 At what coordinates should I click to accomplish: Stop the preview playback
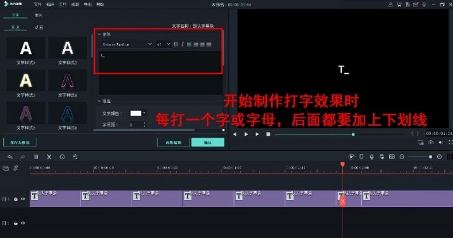(x=268, y=134)
